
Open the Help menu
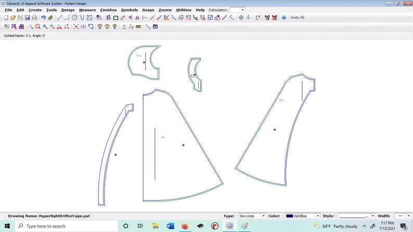[x=200, y=10]
